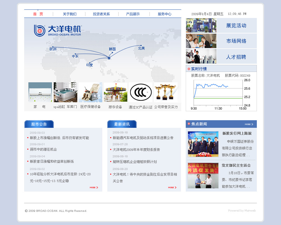281x225 pixels.
Task: Select the 股市公告 tab header
Action: [39, 124]
